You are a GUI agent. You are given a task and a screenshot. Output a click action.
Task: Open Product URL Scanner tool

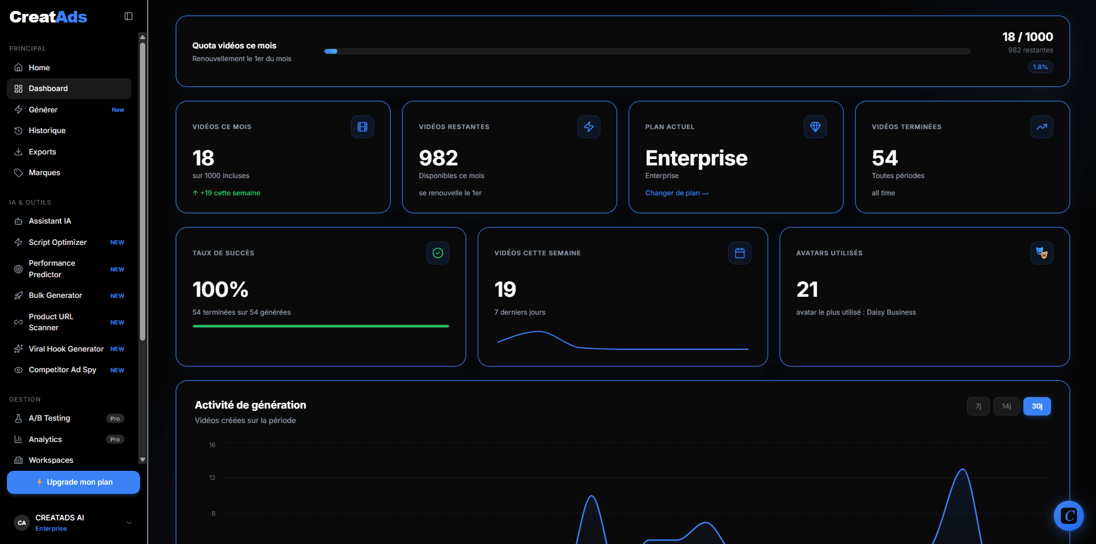tap(69, 322)
